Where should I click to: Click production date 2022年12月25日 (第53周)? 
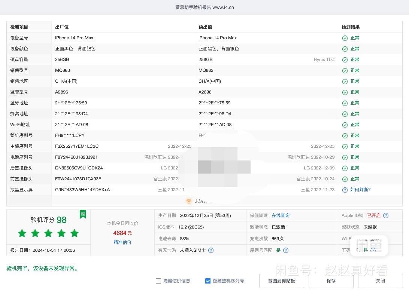(x=205, y=215)
